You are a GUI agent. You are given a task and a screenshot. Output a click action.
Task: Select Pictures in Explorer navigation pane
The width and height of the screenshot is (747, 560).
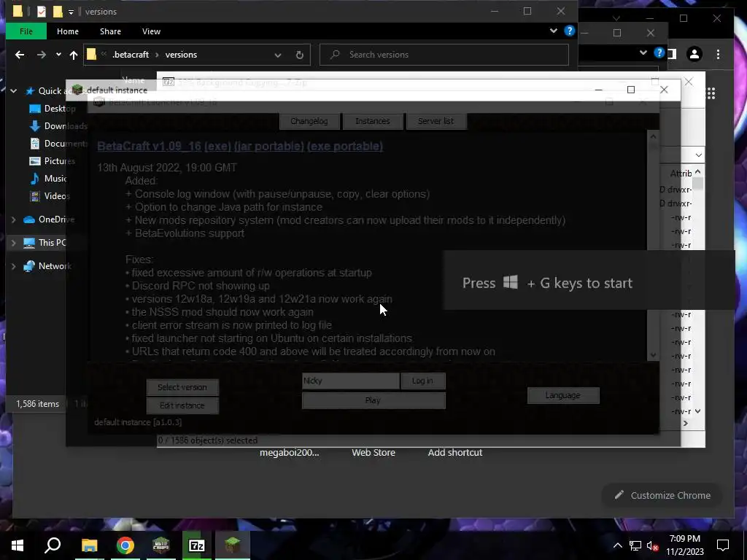[x=52, y=161]
